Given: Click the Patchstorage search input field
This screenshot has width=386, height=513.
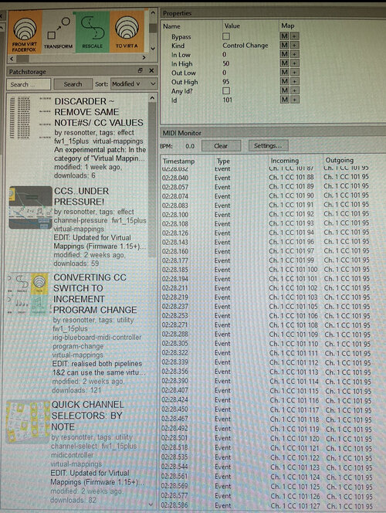Looking at the screenshot, I should tap(29, 84).
